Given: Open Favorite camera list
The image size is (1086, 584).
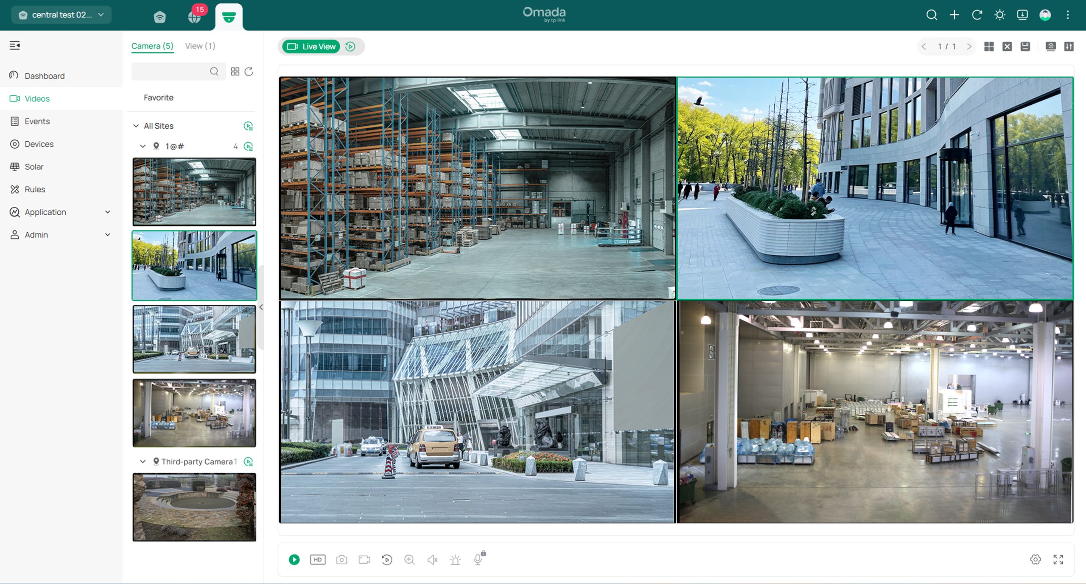Looking at the screenshot, I should click(158, 98).
